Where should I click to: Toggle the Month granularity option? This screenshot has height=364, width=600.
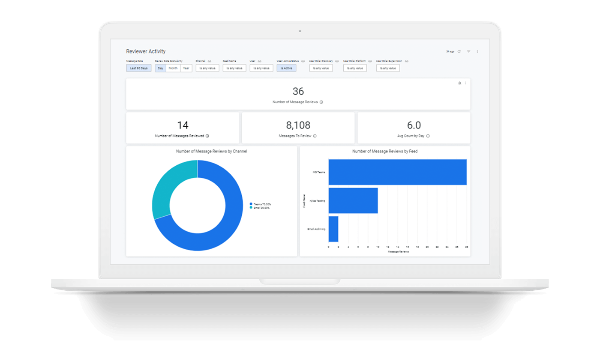tap(174, 68)
